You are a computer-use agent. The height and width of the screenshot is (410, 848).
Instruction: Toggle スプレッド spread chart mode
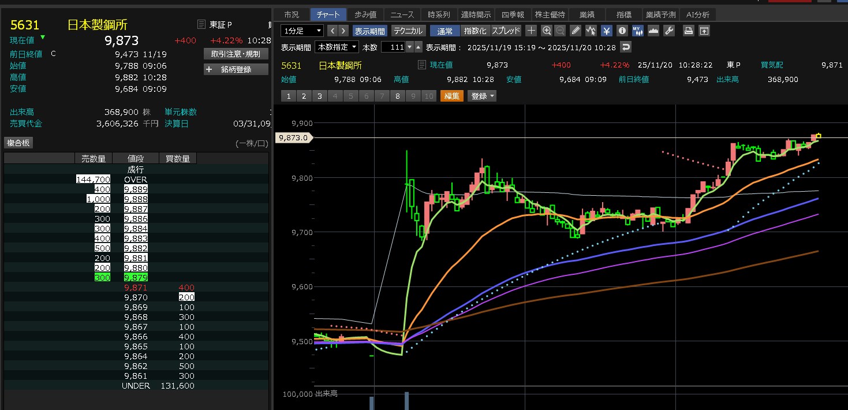point(506,31)
